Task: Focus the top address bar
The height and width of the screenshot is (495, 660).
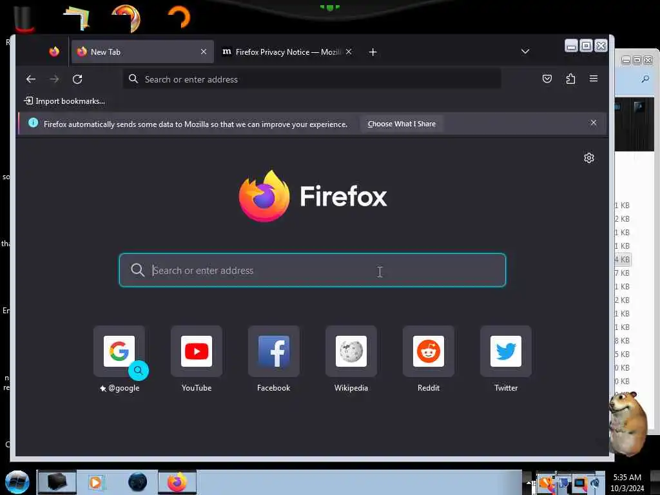Action: pos(312,79)
